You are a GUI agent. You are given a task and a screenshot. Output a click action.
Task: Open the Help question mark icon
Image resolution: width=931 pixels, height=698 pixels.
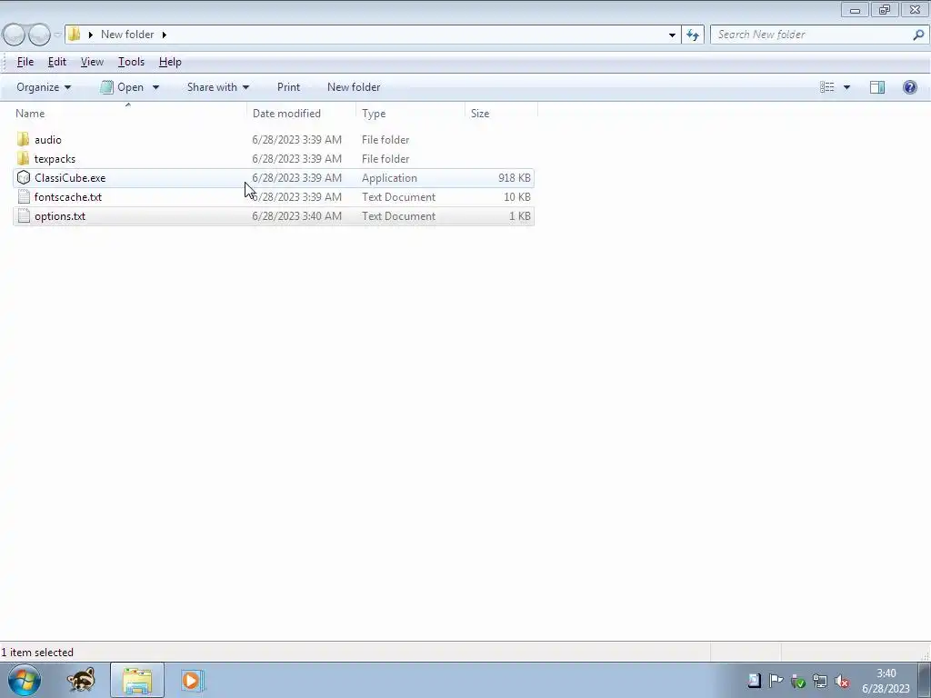(909, 87)
